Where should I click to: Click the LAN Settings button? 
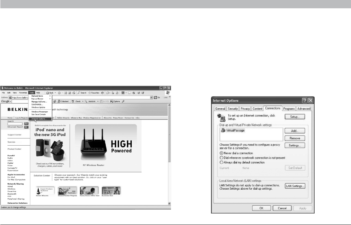(x=295, y=186)
